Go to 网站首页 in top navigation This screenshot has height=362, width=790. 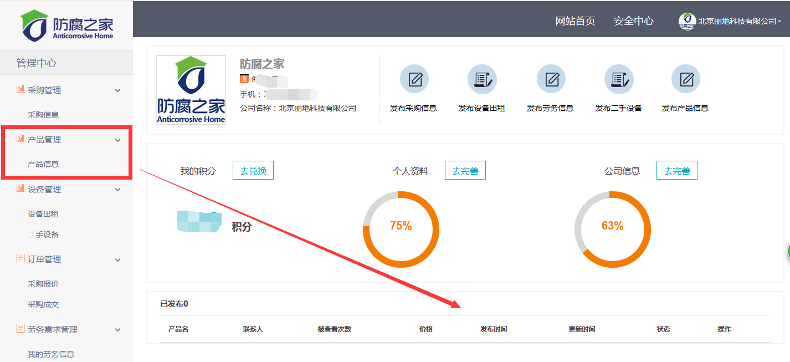575,21
